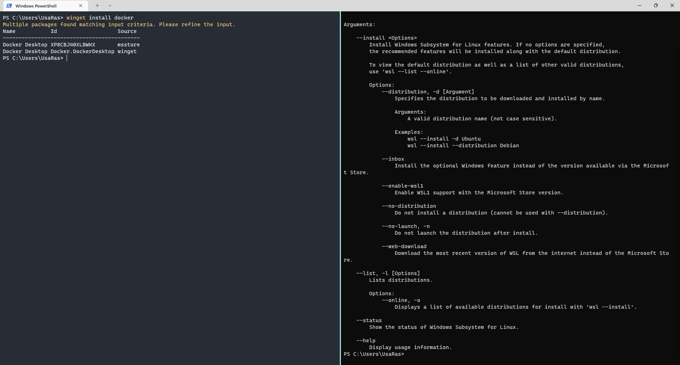Click the '--no-launch, -n' option text

[x=406, y=226]
